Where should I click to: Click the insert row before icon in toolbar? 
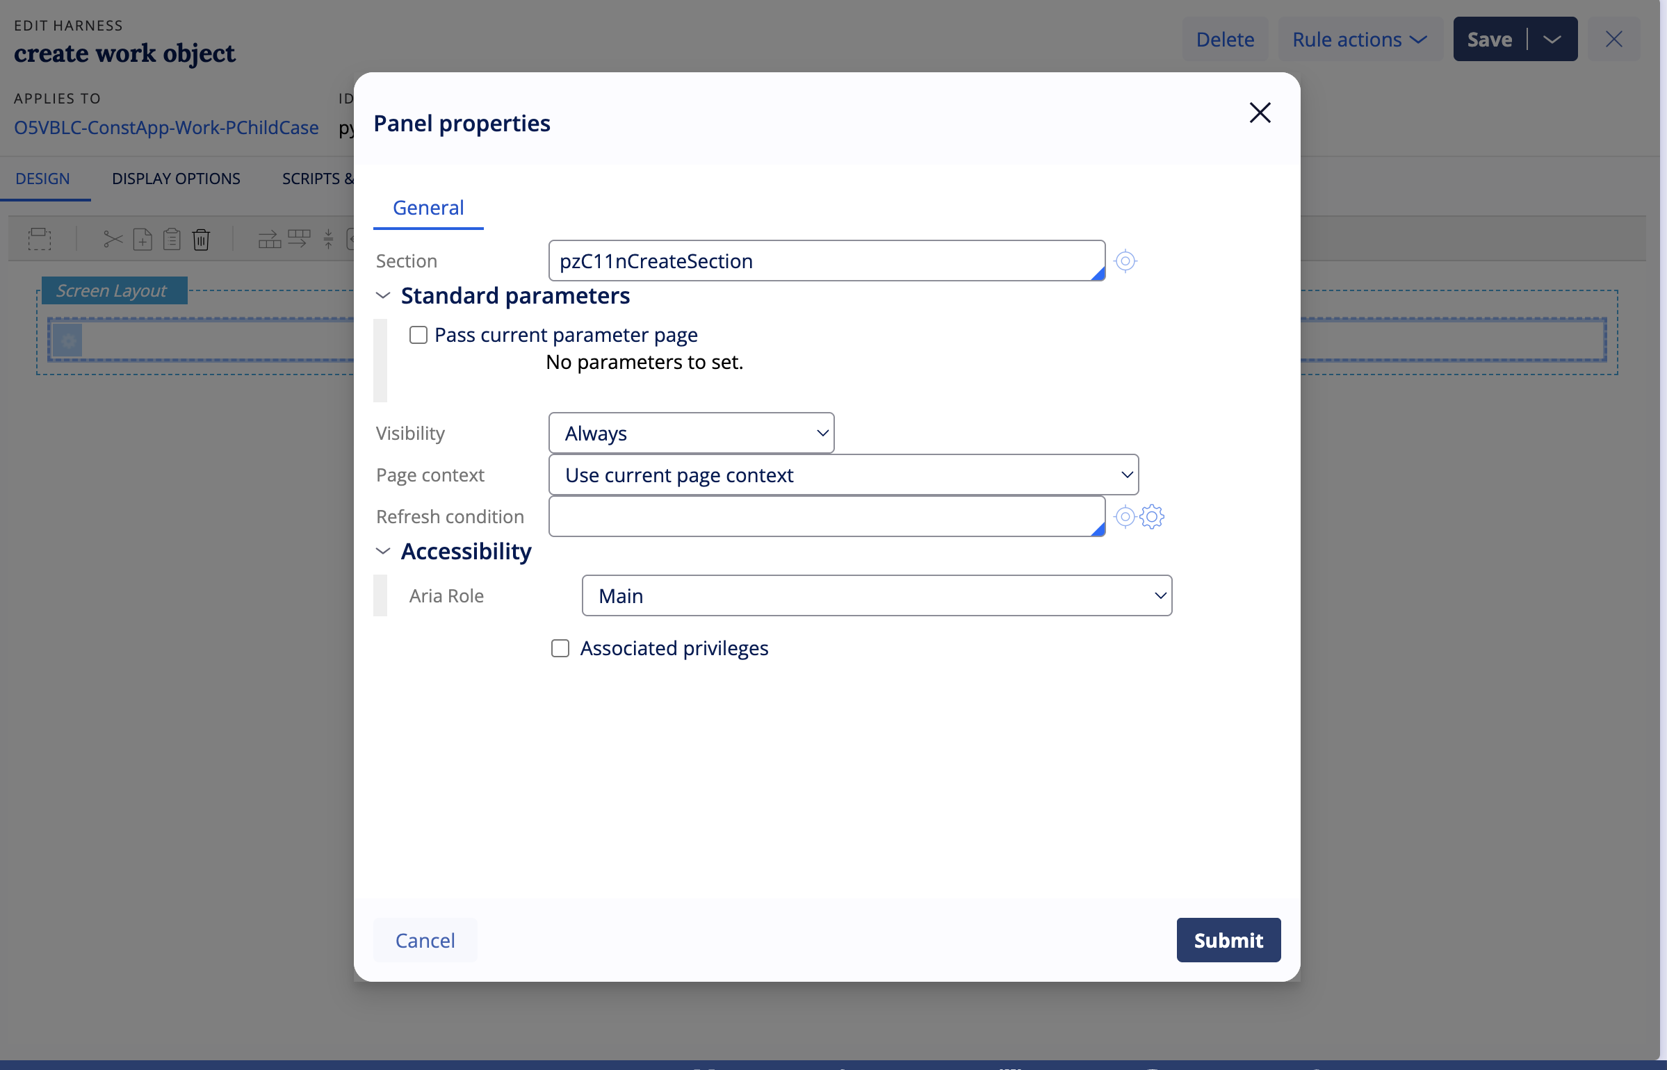click(x=270, y=240)
